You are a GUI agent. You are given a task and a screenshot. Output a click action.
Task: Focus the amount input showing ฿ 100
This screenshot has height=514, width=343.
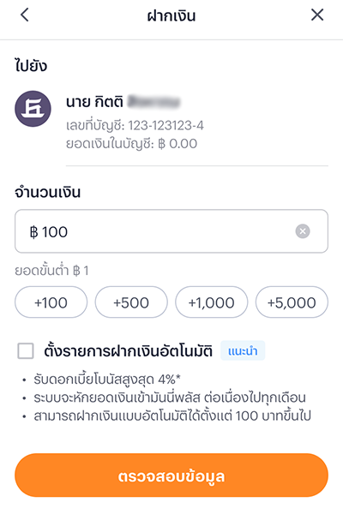click(171, 231)
